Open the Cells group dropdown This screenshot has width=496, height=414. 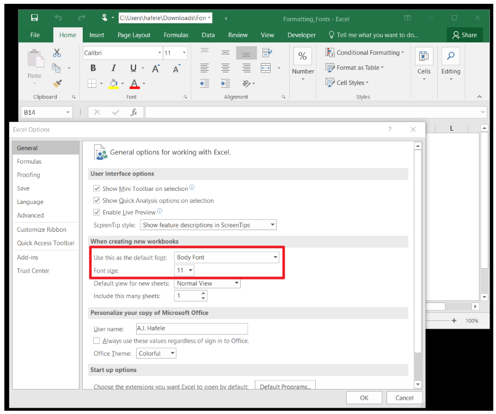click(424, 64)
